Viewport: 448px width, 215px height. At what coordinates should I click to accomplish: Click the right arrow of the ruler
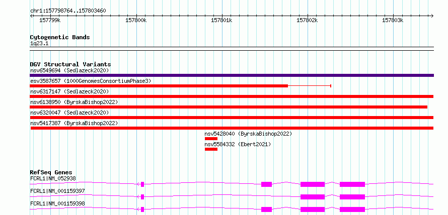point(432,16)
